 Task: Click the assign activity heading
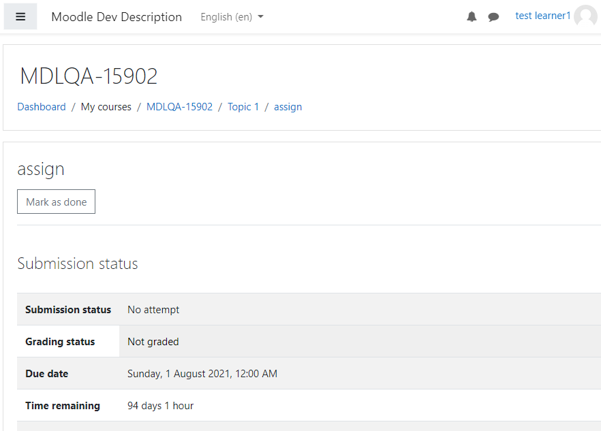point(41,169)
